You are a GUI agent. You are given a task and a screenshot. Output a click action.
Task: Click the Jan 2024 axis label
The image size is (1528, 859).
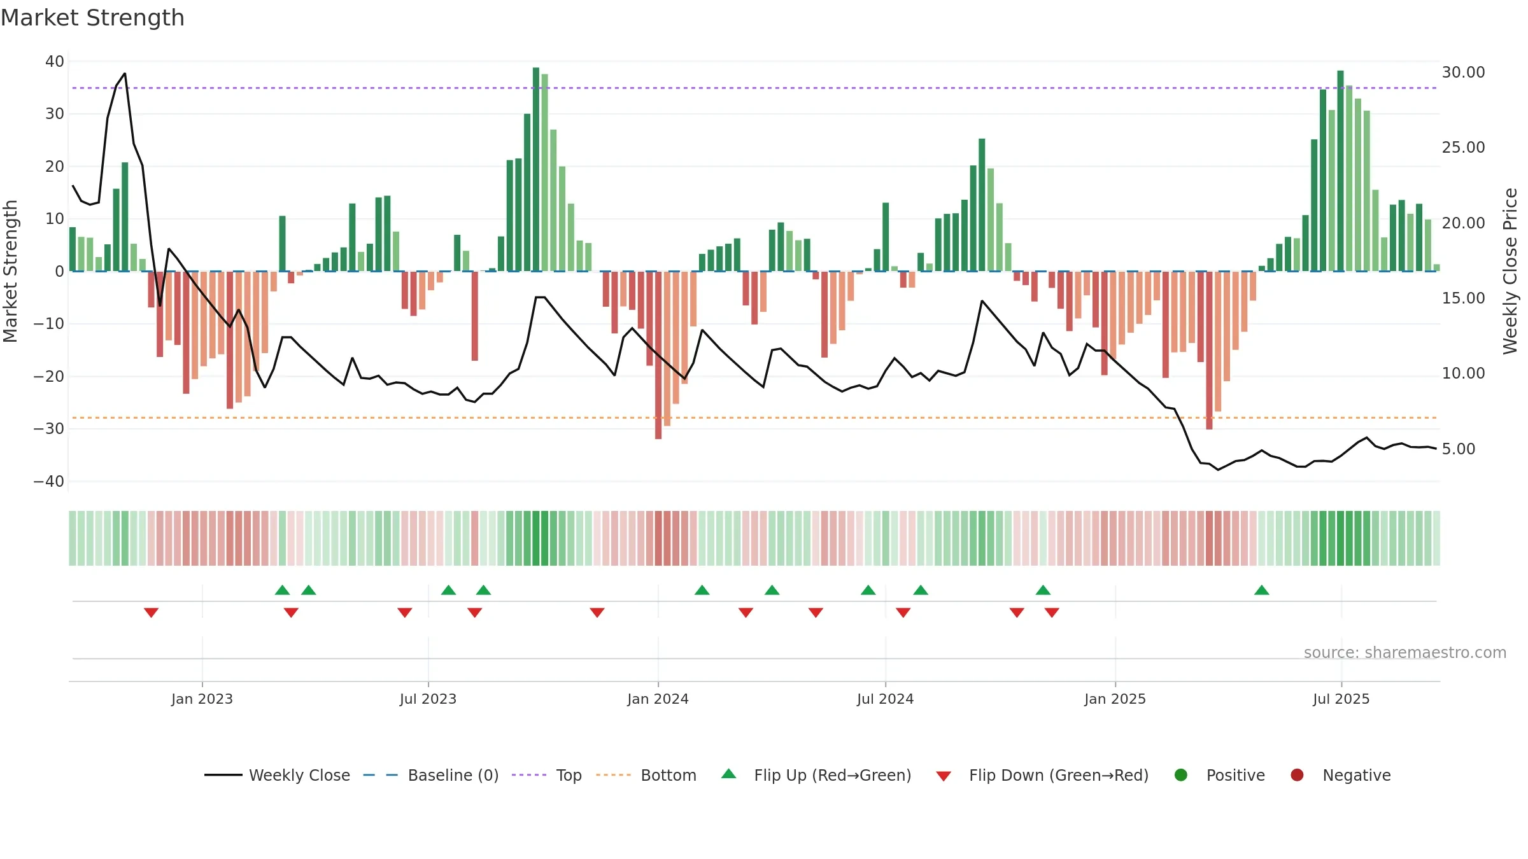pyautogui.click(x=658, y=699)
